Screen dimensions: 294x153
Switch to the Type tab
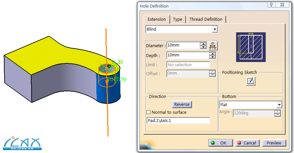tap(178, 19)
